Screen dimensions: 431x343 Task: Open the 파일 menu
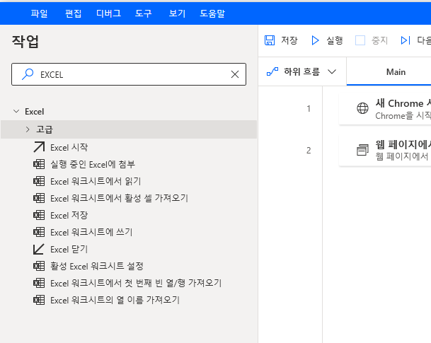39,13
